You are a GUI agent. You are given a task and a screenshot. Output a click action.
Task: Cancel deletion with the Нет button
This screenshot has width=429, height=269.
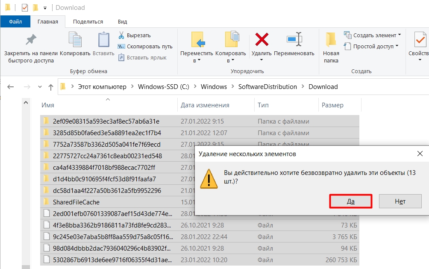click(x=400, y=201)
